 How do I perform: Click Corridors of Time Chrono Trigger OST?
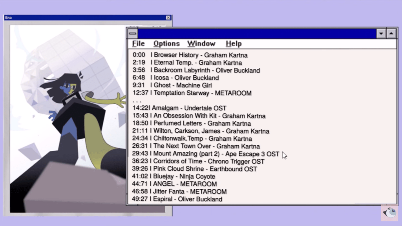click(198, 161)
